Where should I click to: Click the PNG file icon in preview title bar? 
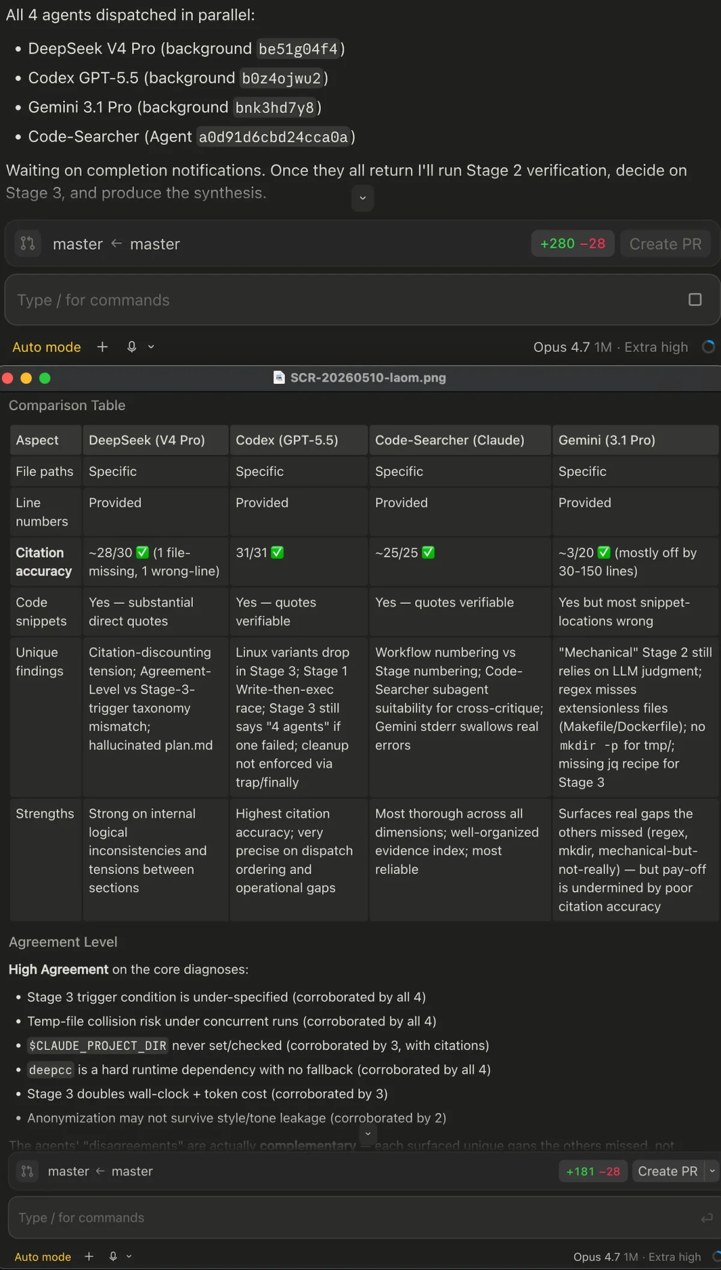coord(279,377)
